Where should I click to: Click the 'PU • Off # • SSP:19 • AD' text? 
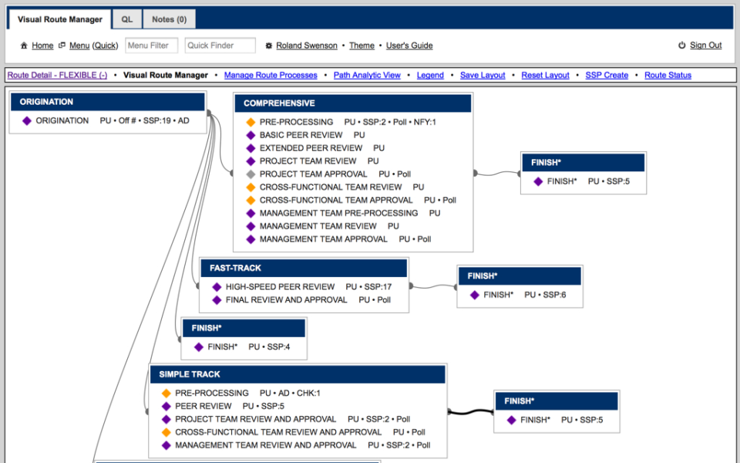[x=144, y=121]
